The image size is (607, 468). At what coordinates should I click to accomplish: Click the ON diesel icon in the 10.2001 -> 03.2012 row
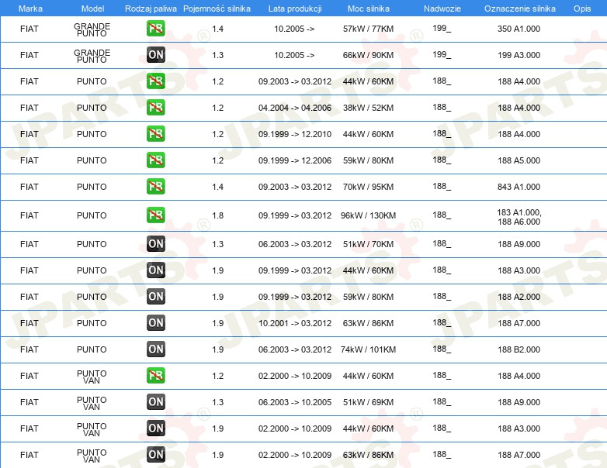point(155,322)
